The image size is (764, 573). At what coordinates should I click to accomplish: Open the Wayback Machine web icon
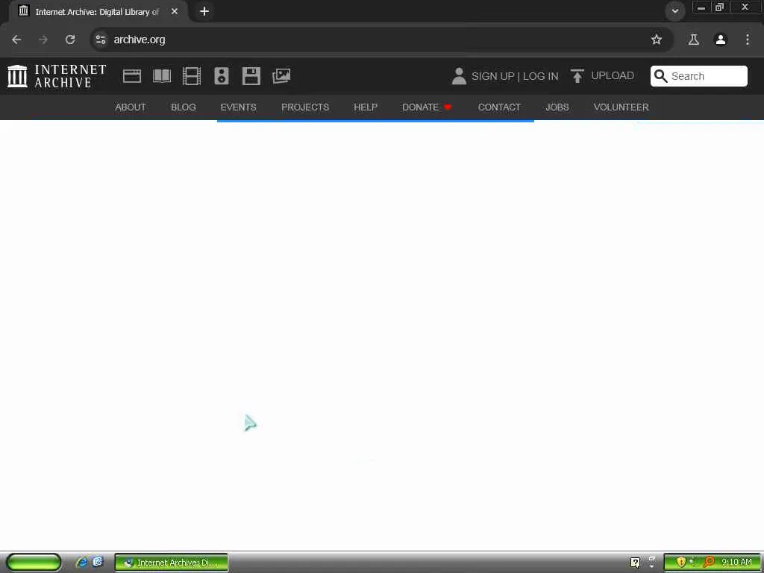coord(132,76)
